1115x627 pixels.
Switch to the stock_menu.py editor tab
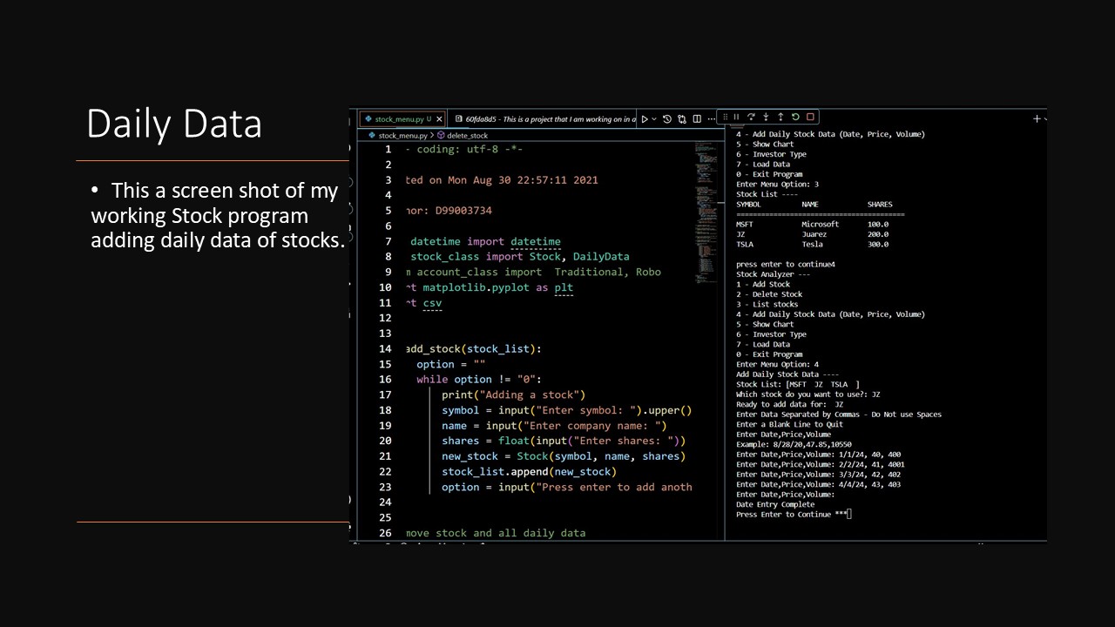[402, 119]
